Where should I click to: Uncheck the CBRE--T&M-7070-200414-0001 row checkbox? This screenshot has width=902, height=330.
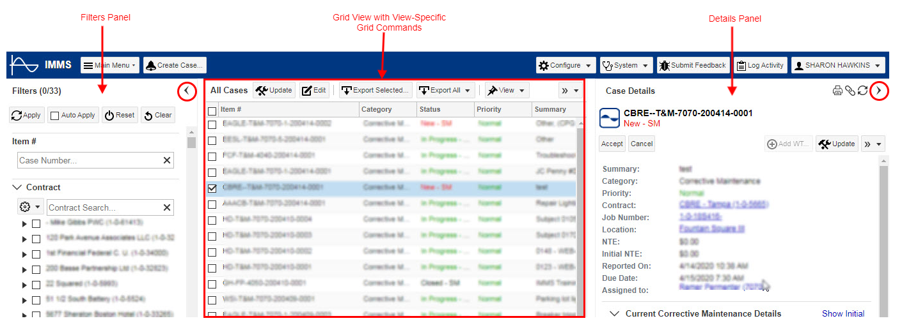point(212,188)
